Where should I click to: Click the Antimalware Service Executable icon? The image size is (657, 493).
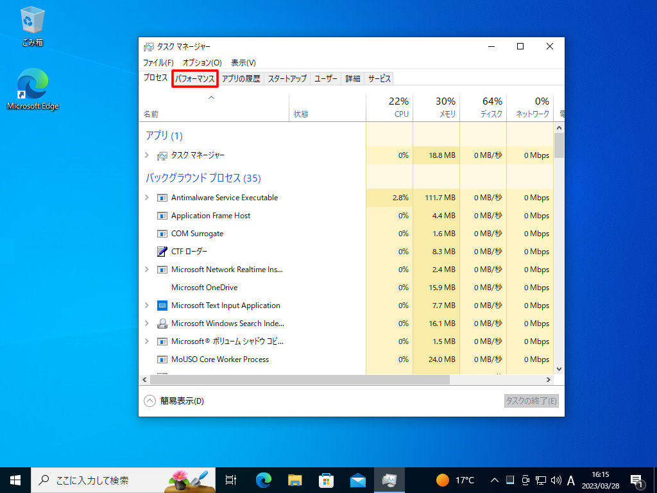[162, 198]
